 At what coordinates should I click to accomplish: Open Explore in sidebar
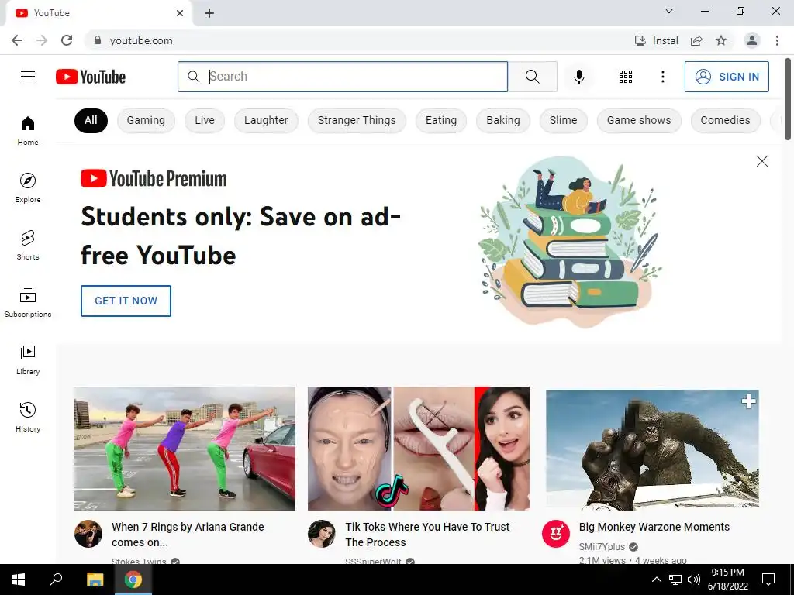28,187
